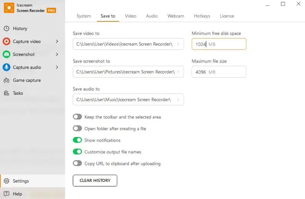Click the 'Save video to' label
305x199 pixels.
86,33
